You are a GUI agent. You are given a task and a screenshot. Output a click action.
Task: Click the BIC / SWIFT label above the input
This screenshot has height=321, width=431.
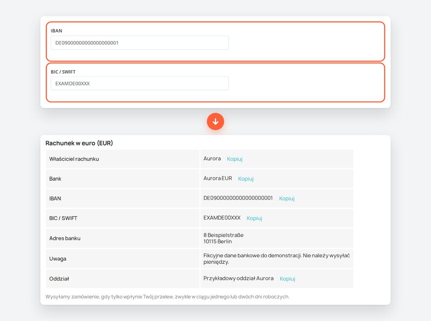tap(63, 72)
